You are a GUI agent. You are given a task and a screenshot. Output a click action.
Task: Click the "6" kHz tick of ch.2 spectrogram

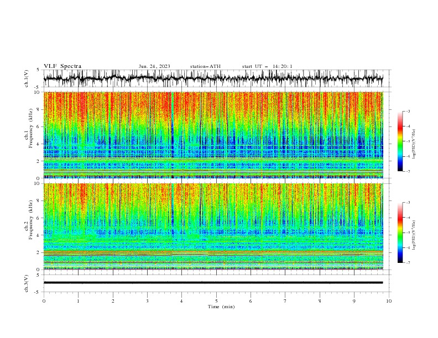point(39,218)
